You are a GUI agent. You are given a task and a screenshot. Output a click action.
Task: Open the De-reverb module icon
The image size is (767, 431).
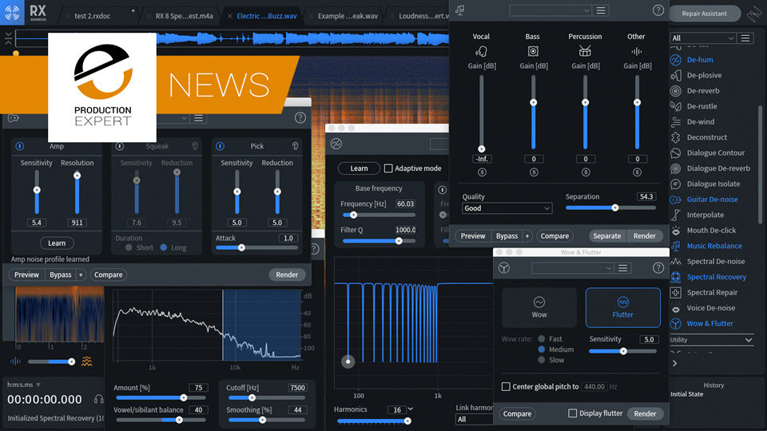coord(676,91)
